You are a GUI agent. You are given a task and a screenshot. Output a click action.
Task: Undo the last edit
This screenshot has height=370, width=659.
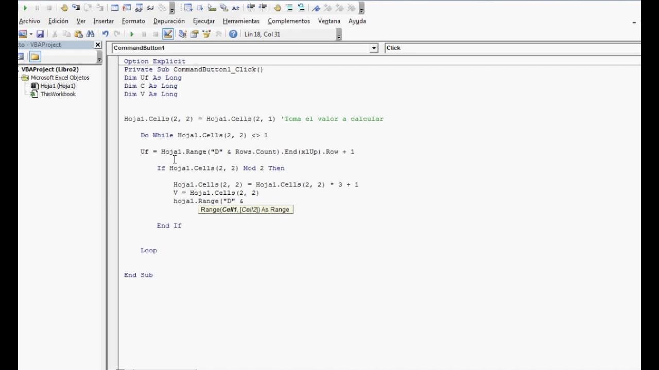[x=106, y=34]
